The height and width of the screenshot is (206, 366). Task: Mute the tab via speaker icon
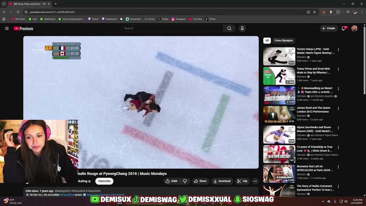pyautogui.click(x=44, y=4)
